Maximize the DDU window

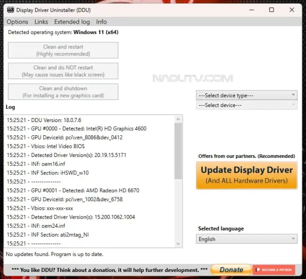pyautogui.click(x=272, y=10)
